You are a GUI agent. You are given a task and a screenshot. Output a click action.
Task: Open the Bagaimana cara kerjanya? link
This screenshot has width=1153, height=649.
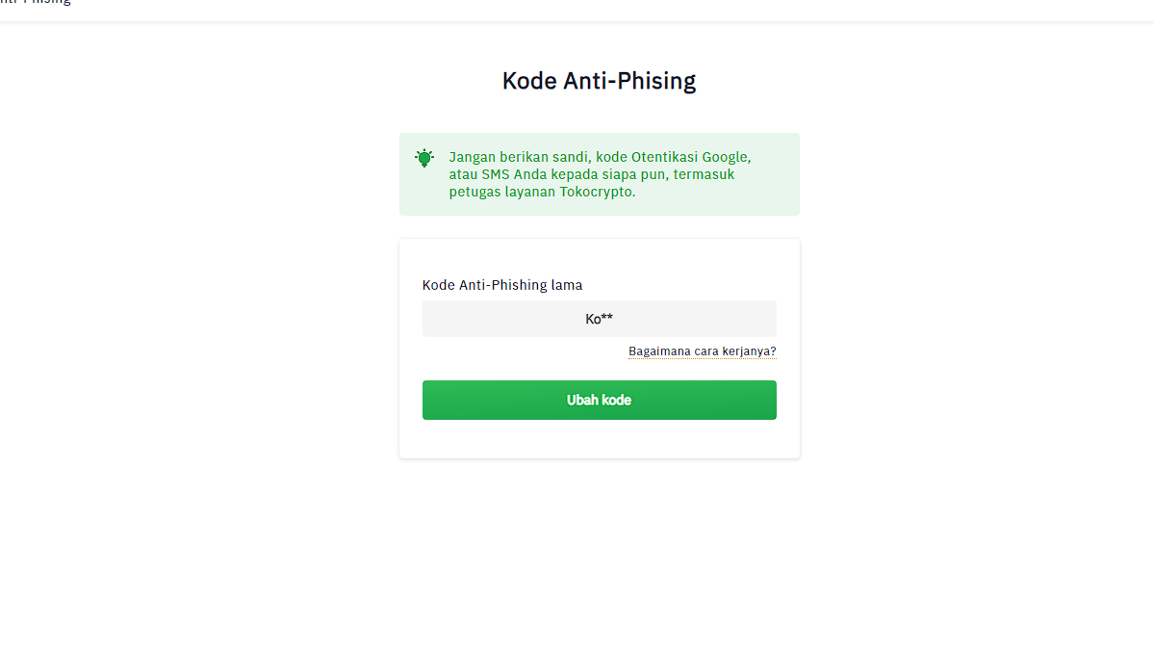703,351
